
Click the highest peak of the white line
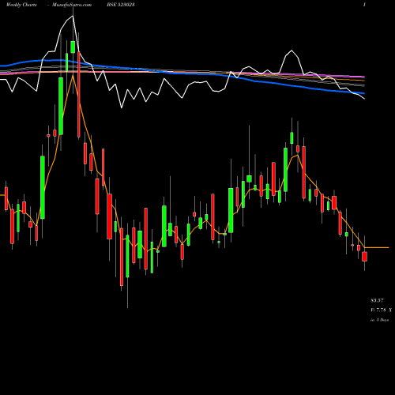(73, 17)
